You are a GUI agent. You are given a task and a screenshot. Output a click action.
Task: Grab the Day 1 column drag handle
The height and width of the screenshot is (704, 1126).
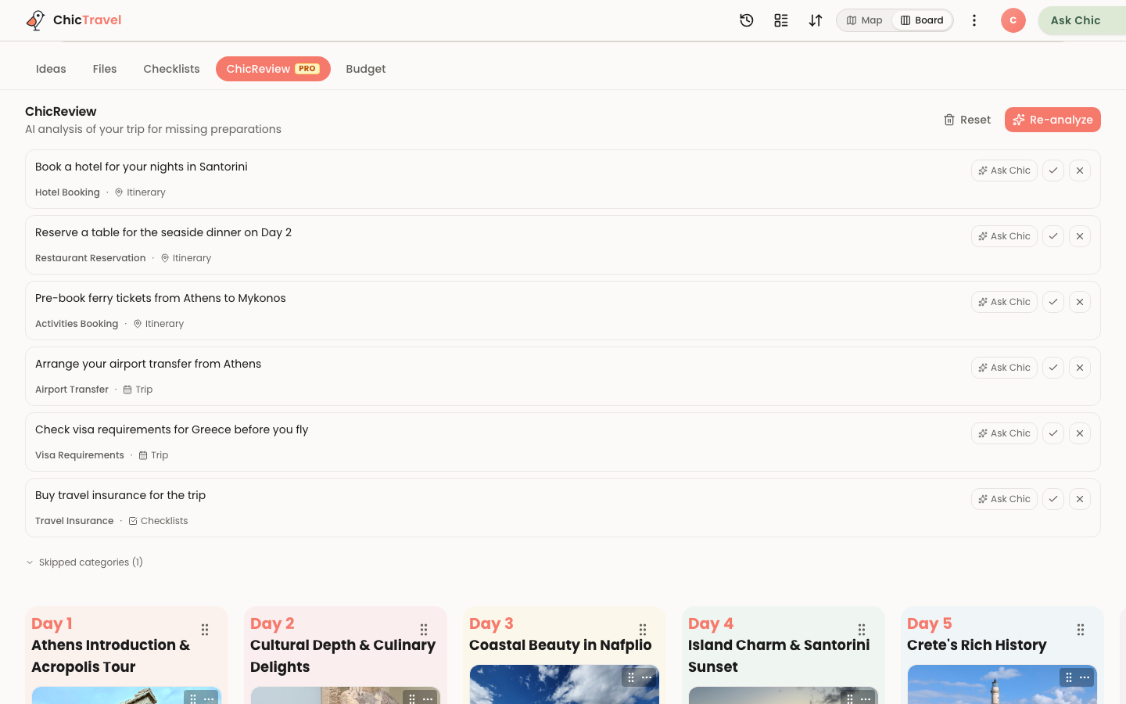(205, 630)
